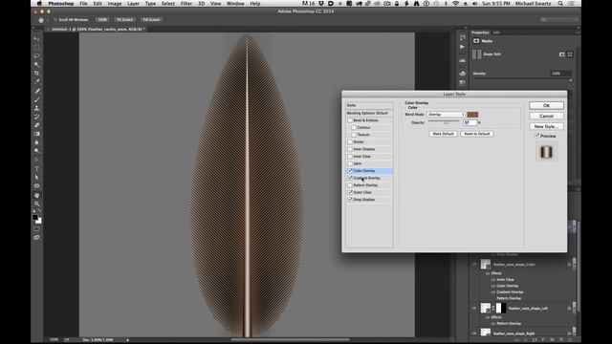Change screen mode from toolbox
The image size is (612, 344).
36,237
